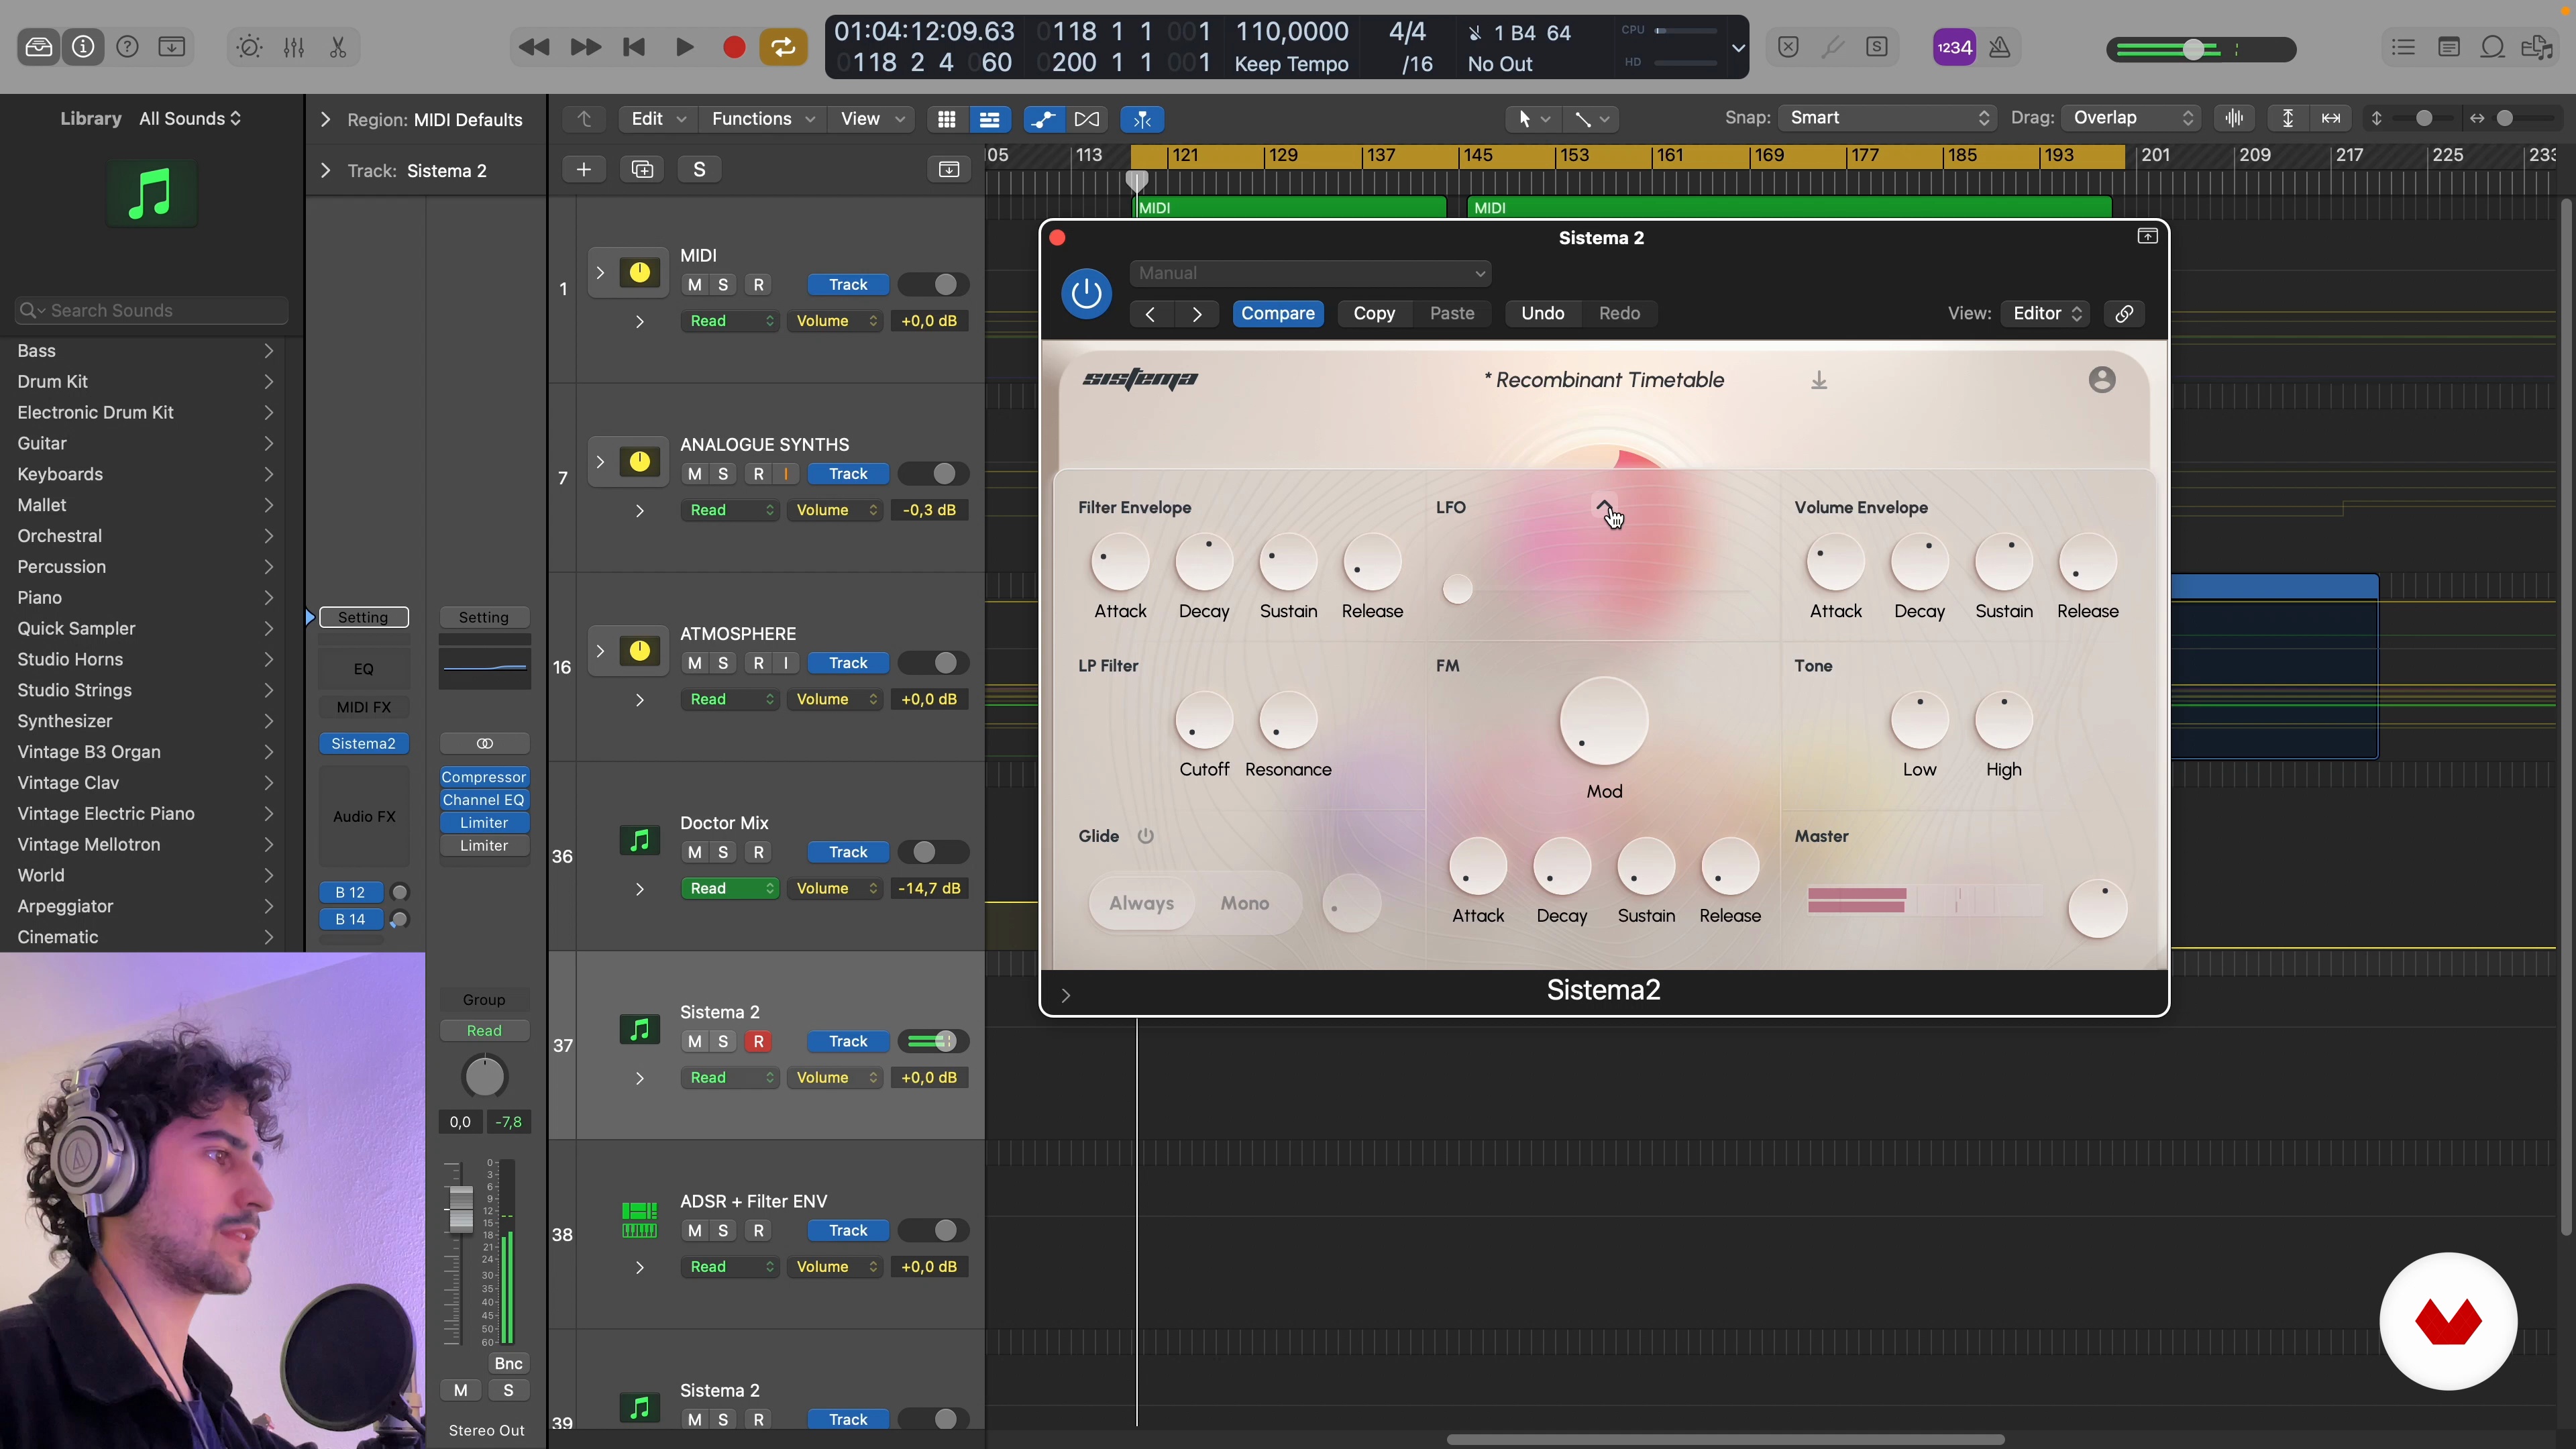Click the plugin Copy button
This screenshot has height=1449, width=2576.
click(1374, 314)
